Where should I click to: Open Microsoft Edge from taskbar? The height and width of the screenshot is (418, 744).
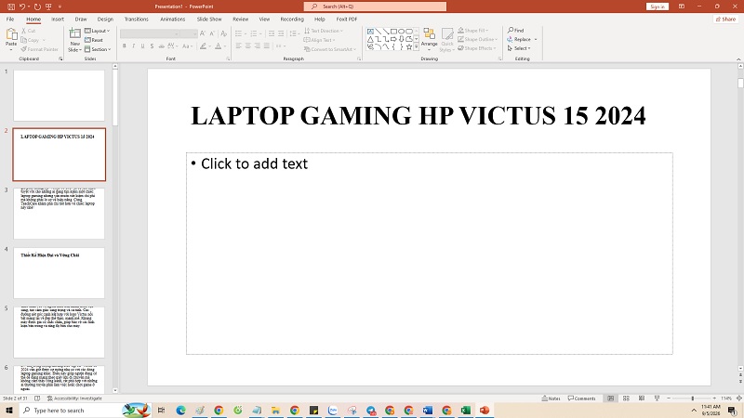pos(180,410)
